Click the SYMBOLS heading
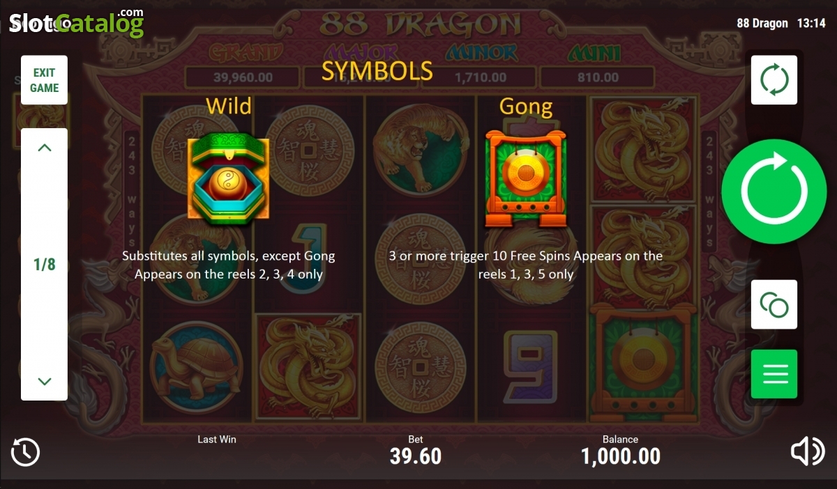This screenshot has width=837, height=489. click(x=377, y=70)
